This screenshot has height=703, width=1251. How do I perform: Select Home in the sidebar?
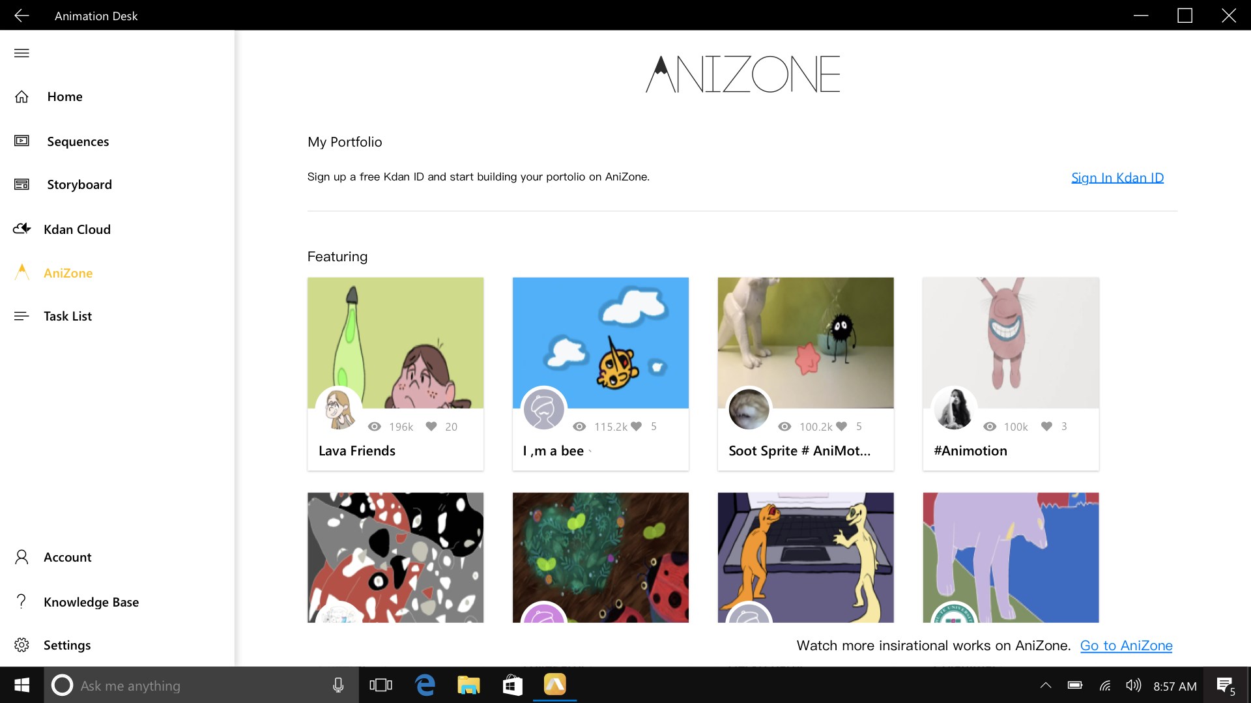pos(65,96)
